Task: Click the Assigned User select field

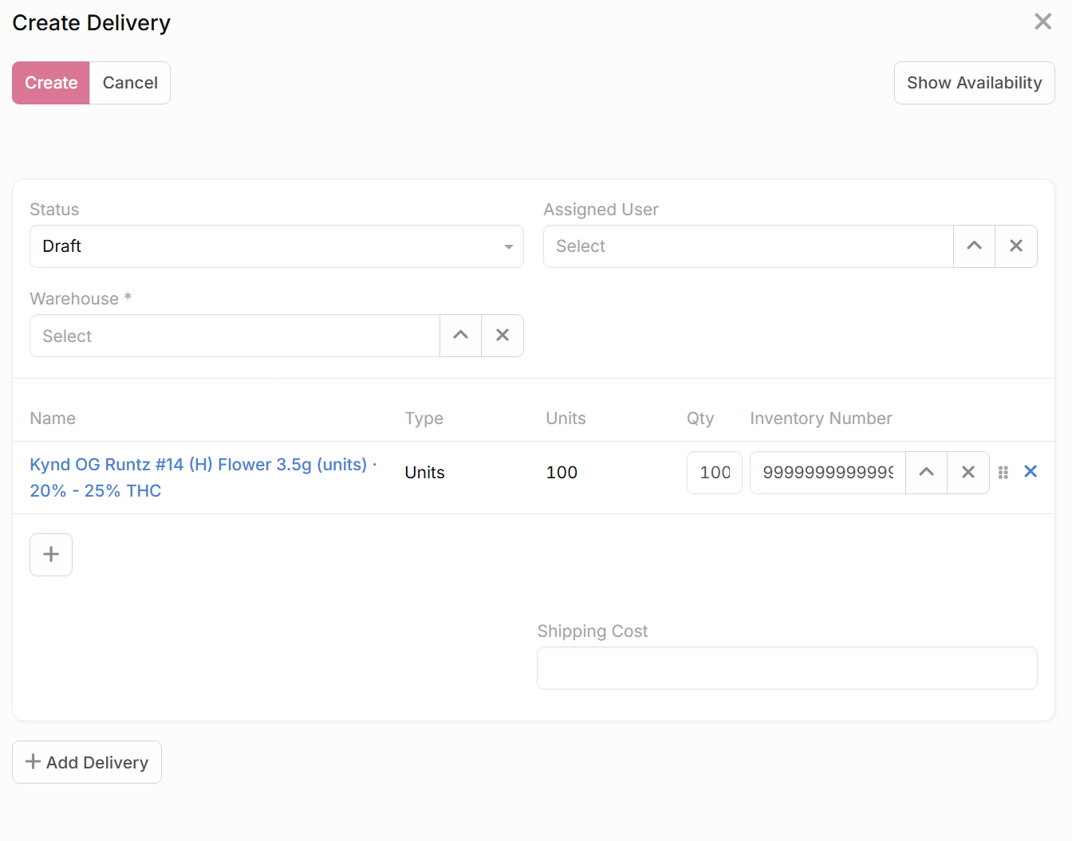Action: [x=747, y=246]
